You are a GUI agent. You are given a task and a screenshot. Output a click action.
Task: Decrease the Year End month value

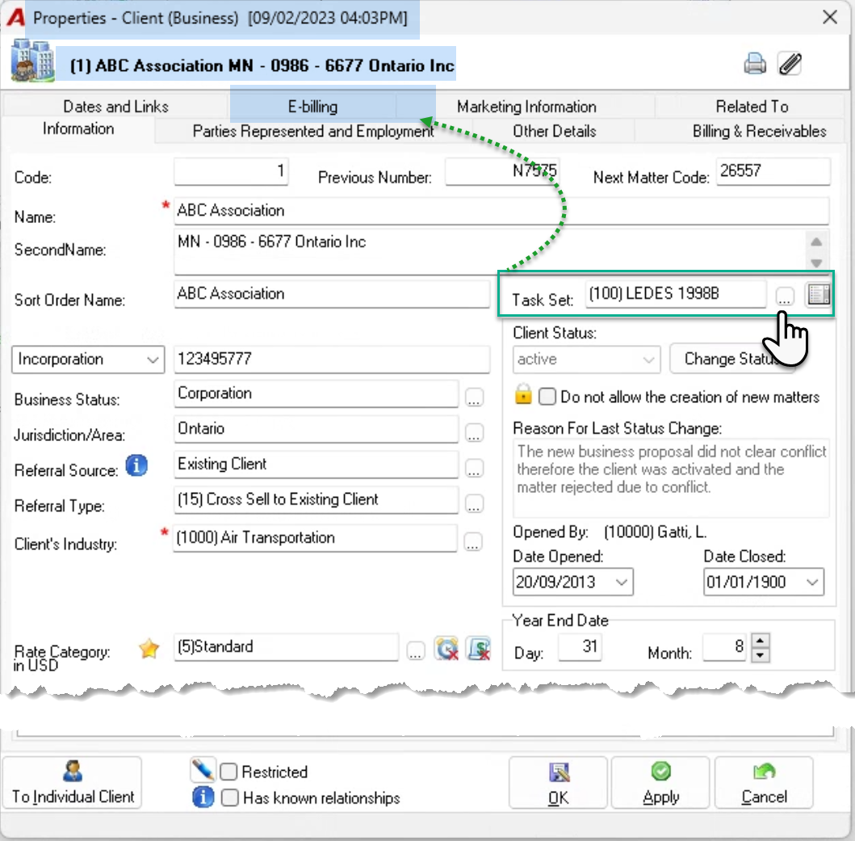[760, 655]
